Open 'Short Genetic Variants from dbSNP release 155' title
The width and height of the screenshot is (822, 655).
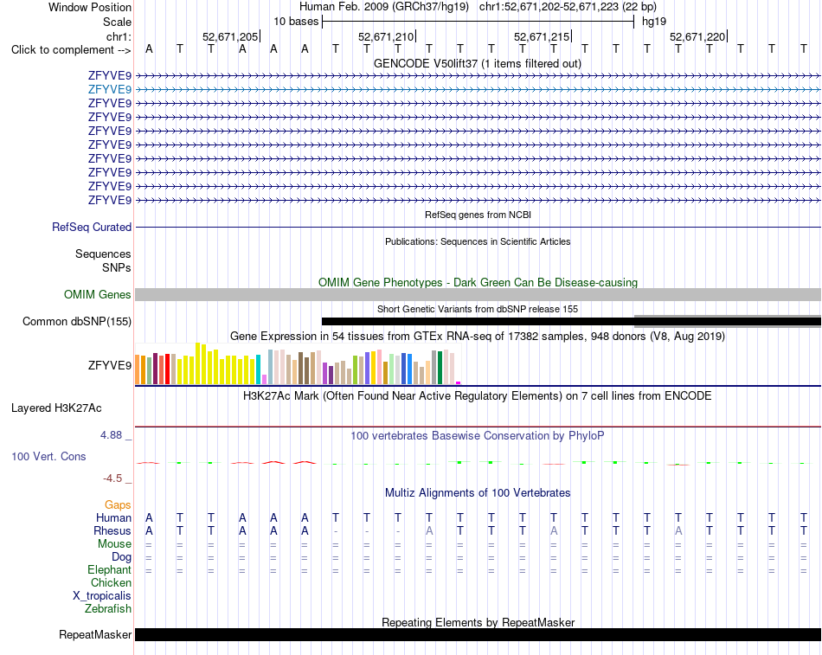(x=478, y=309)
